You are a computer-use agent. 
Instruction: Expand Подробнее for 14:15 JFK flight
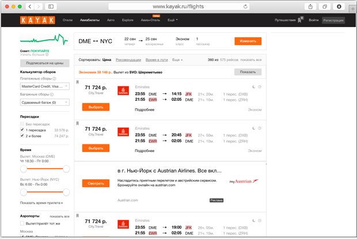145,109
